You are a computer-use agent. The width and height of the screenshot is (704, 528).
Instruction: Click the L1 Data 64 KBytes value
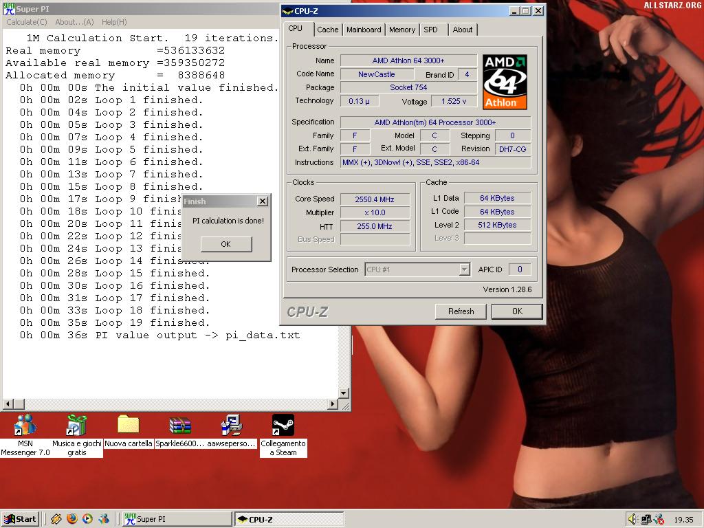[x=497, y=198]
